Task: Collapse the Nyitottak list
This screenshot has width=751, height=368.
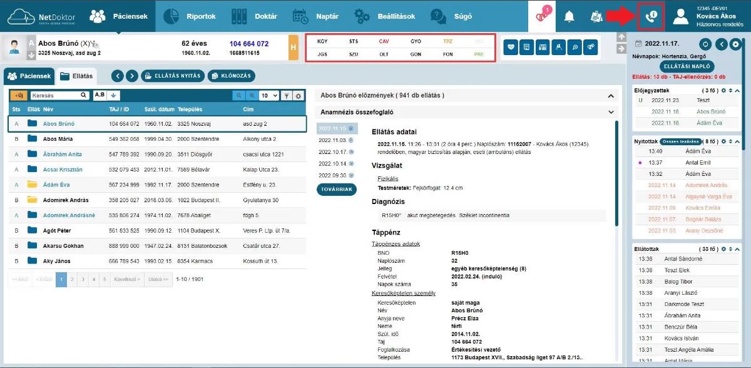Action: click(737, 141)
